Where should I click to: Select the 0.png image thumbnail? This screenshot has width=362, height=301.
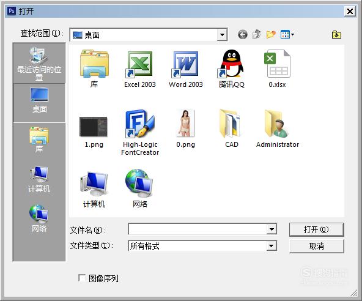coord(186,129)
